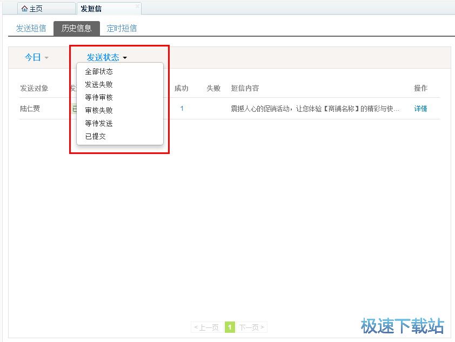
Task: Click 成功 column header
Action: pyautogui.click(x=182, y=88)
